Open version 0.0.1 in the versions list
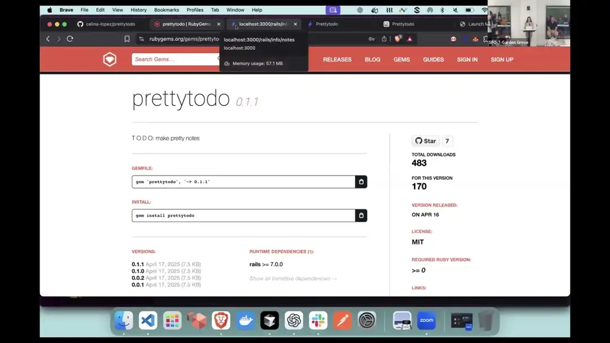This screenshot has height=343, width=610. [138, 285]
